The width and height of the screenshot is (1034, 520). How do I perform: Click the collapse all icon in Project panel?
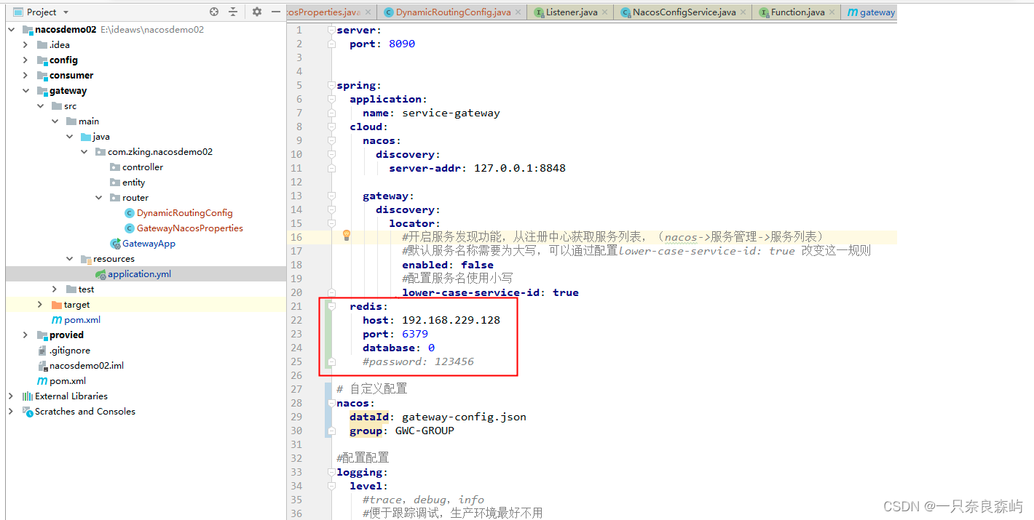[233, 12]
